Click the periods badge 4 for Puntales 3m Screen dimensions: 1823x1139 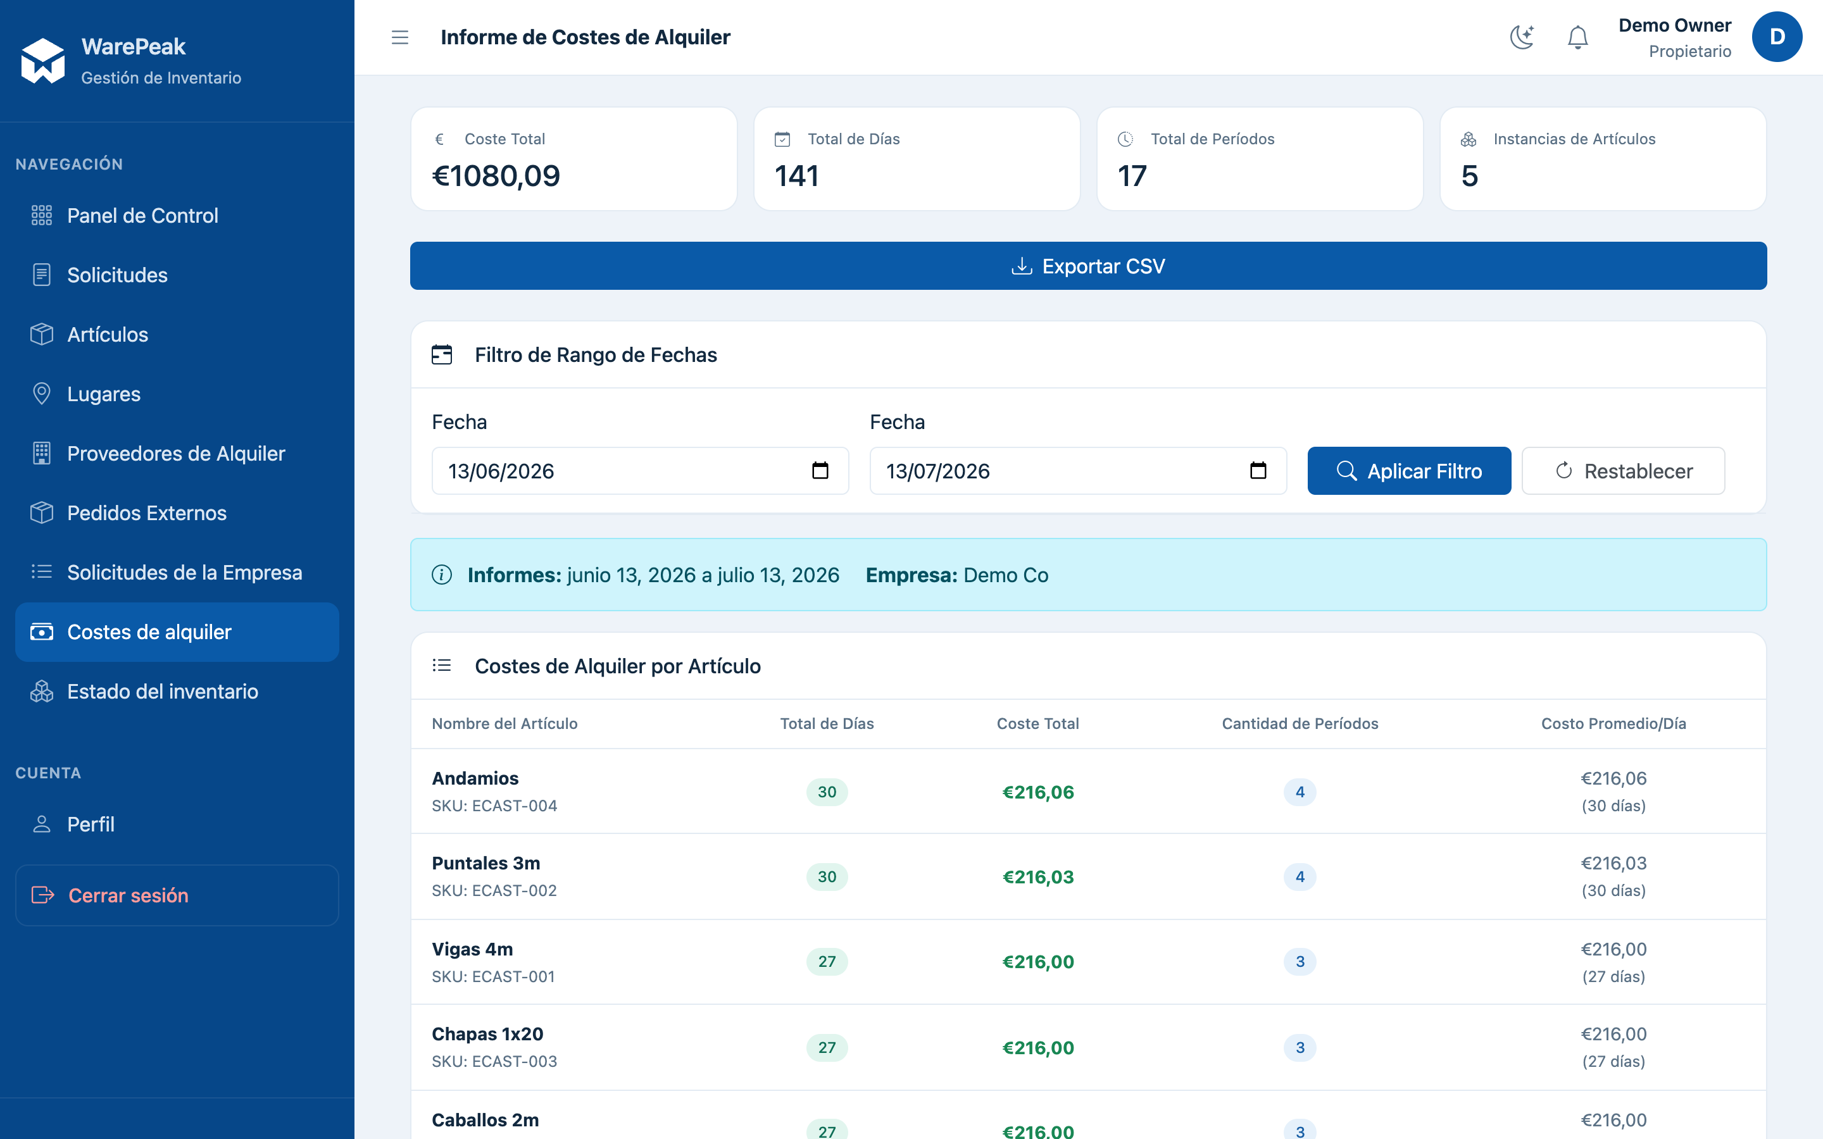point(1300,877)
